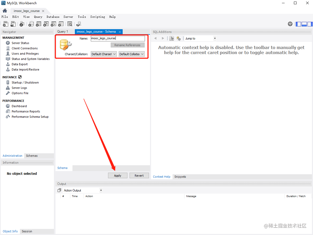The height and width of the screenshot is (235, 313).
Task: Switch to the Session tab
Action: point(27,231)
